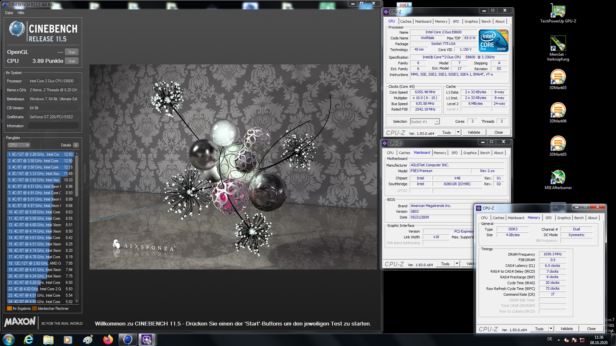
Task: Click Tools button in top CPU-Z window
Action: click(x=446, y=132)
